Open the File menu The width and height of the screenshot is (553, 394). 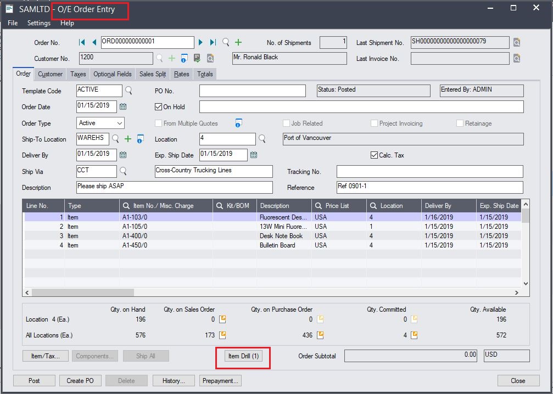tap(13, 23)
